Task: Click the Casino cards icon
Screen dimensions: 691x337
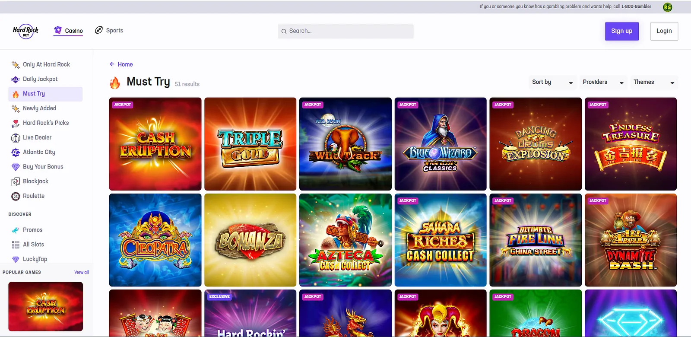Action: coord(58,30)
